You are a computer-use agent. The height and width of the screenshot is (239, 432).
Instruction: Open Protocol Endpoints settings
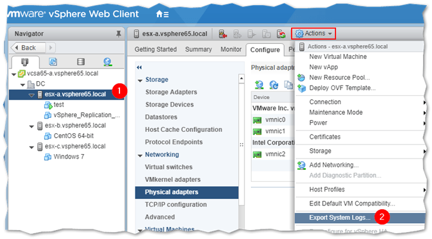(174, 142)
